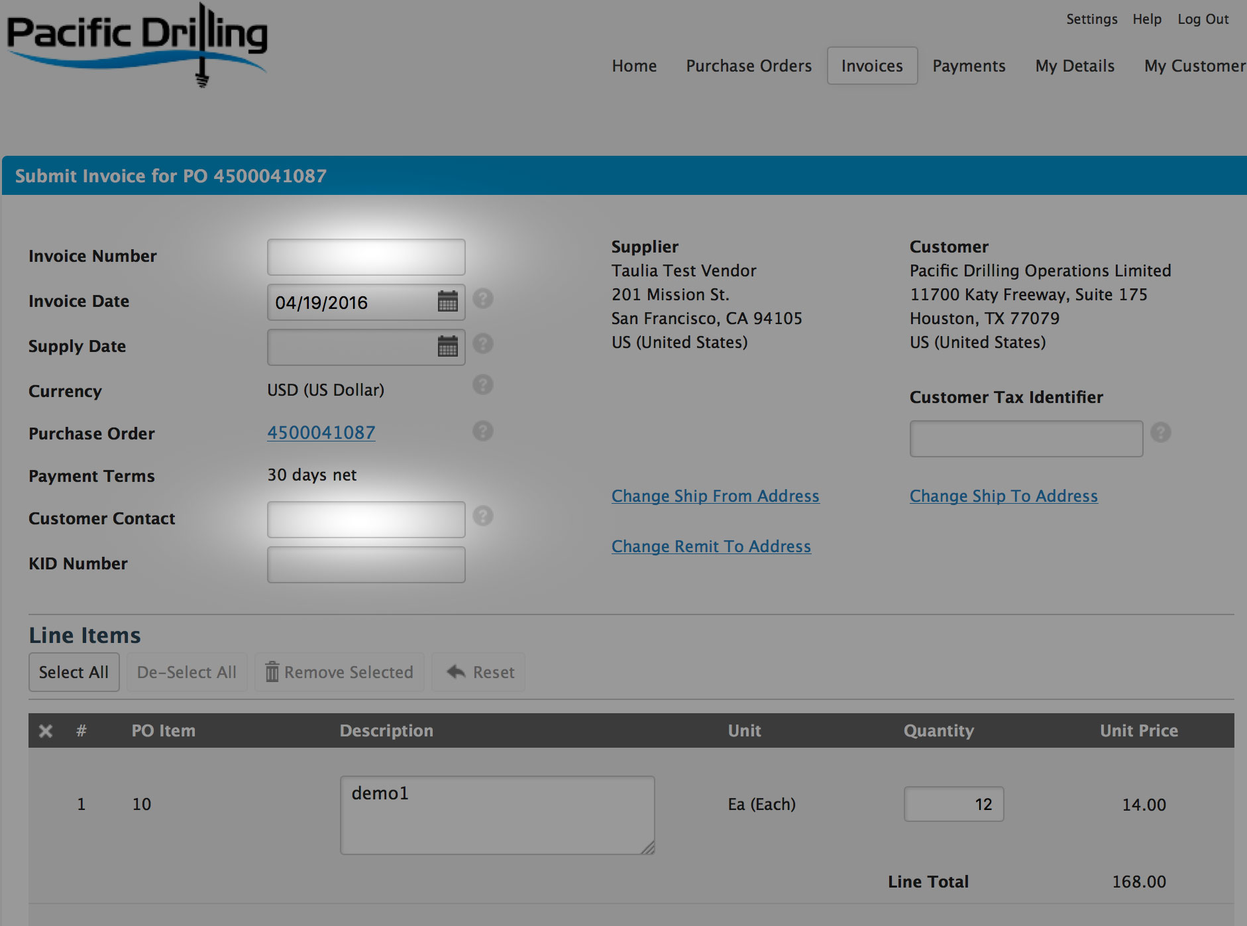Click the line total 168.00 value
Viewport: 1247px width, 926px height.
coord(1139,882)
